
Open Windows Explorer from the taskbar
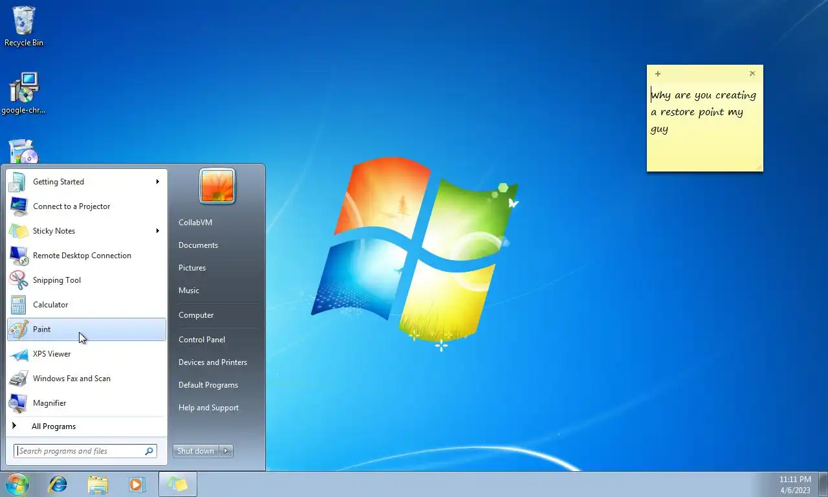(x=98, y=484)
